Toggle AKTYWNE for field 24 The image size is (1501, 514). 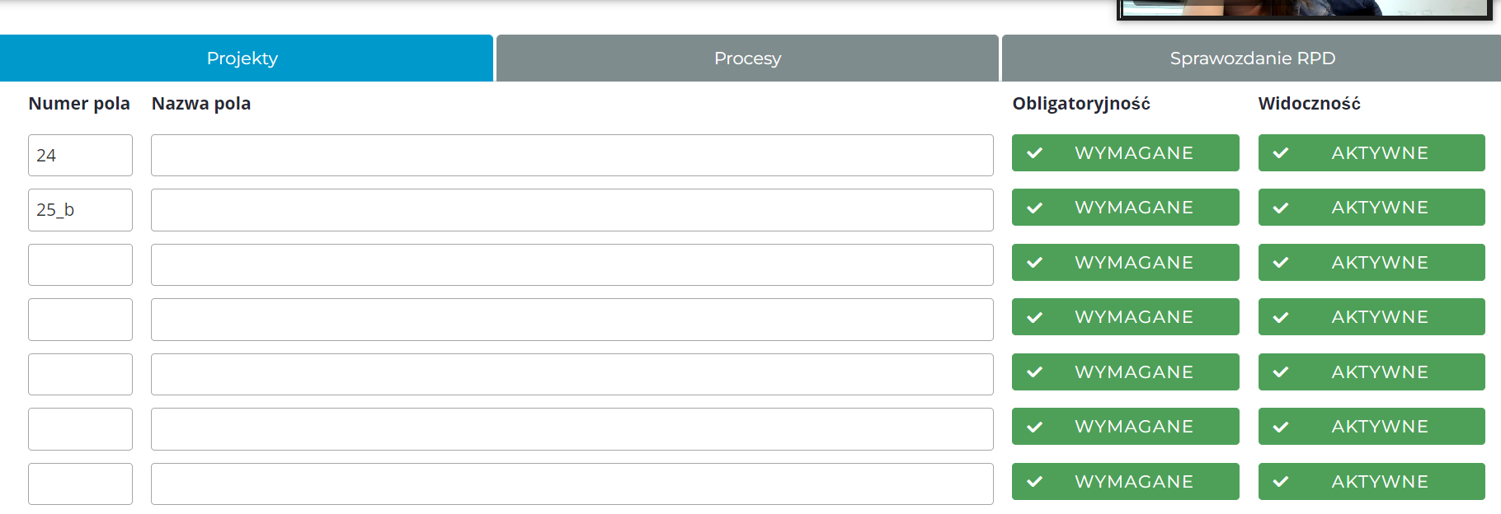1371,153
